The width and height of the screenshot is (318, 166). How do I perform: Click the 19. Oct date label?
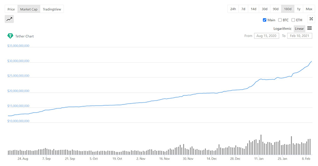pos(117,158)
